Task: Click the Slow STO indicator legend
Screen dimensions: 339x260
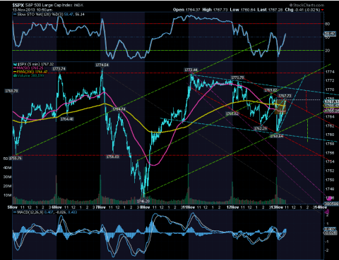Action: tap(49, 15)
